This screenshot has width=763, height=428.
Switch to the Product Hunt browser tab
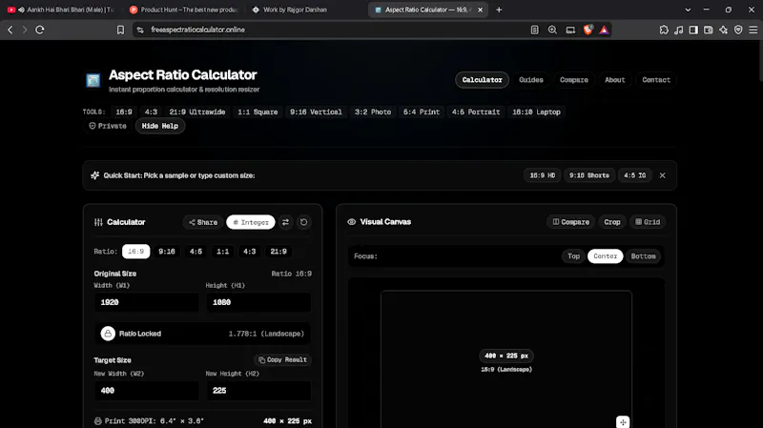pos(184,10)
